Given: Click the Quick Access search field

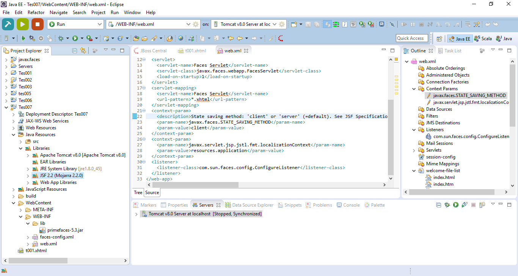Looking at the screenshot, I should pyautogui.click(x=412, y=38).
